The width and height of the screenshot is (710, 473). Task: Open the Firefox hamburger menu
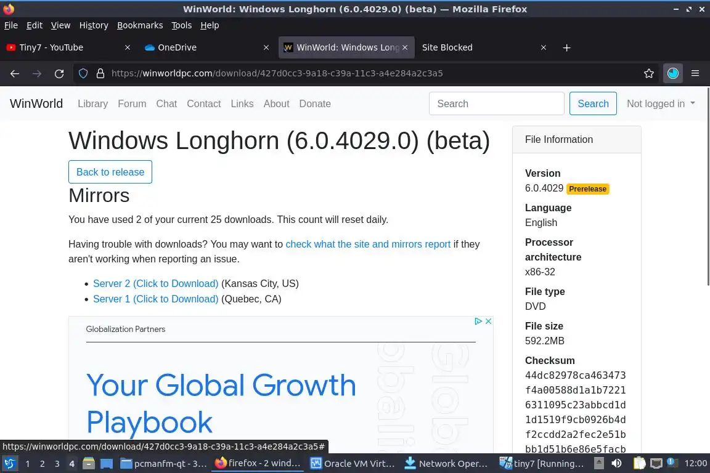click(x=695, y=73)
